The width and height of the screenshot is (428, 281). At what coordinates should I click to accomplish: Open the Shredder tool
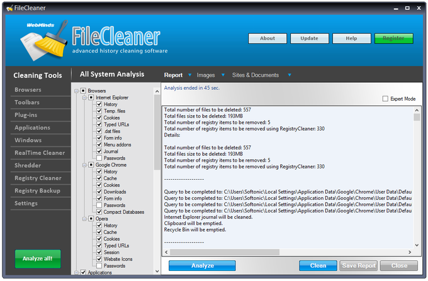pyautogui.click(x=28, y=165)
